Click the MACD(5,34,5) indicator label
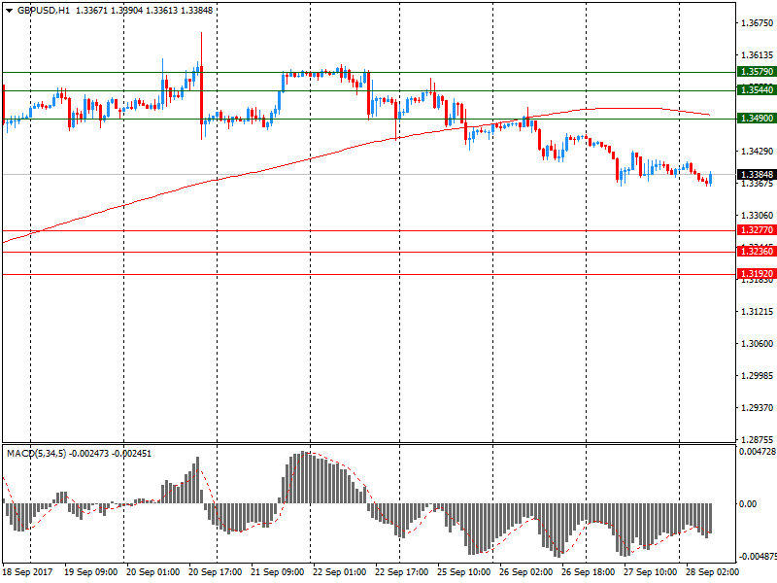This screenshot has height=583, width=777. pyautogui.click(x=36, y=454)
